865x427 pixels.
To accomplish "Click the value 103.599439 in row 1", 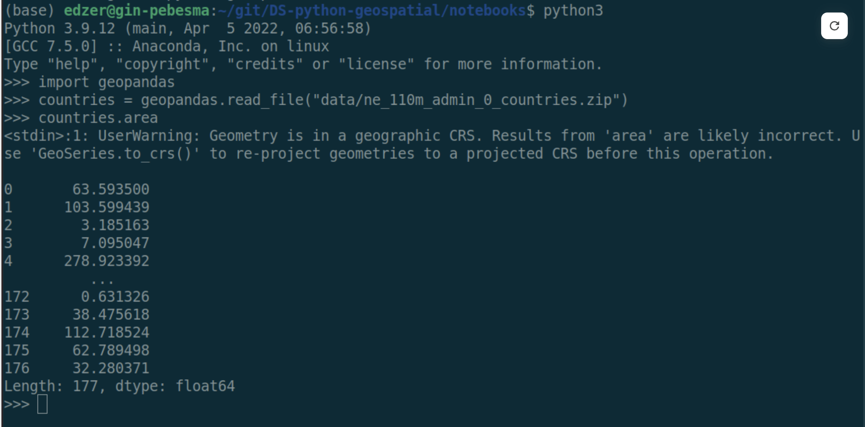I will (x=106, y=207).
